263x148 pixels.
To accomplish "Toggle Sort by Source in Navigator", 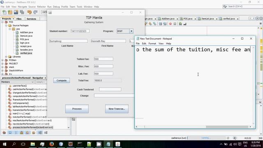I will click(46, 132).
